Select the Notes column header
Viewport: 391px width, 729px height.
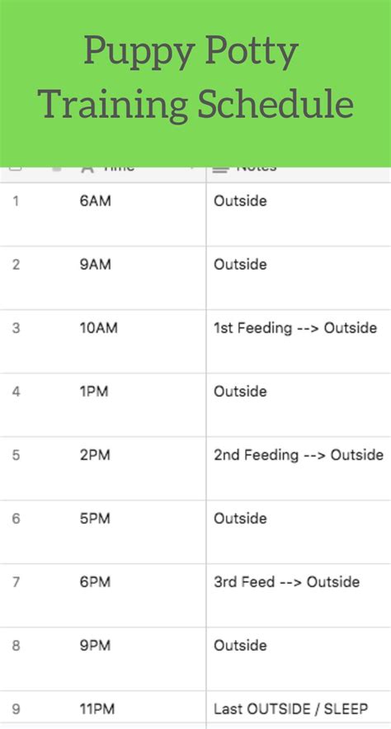click(299, 174)
